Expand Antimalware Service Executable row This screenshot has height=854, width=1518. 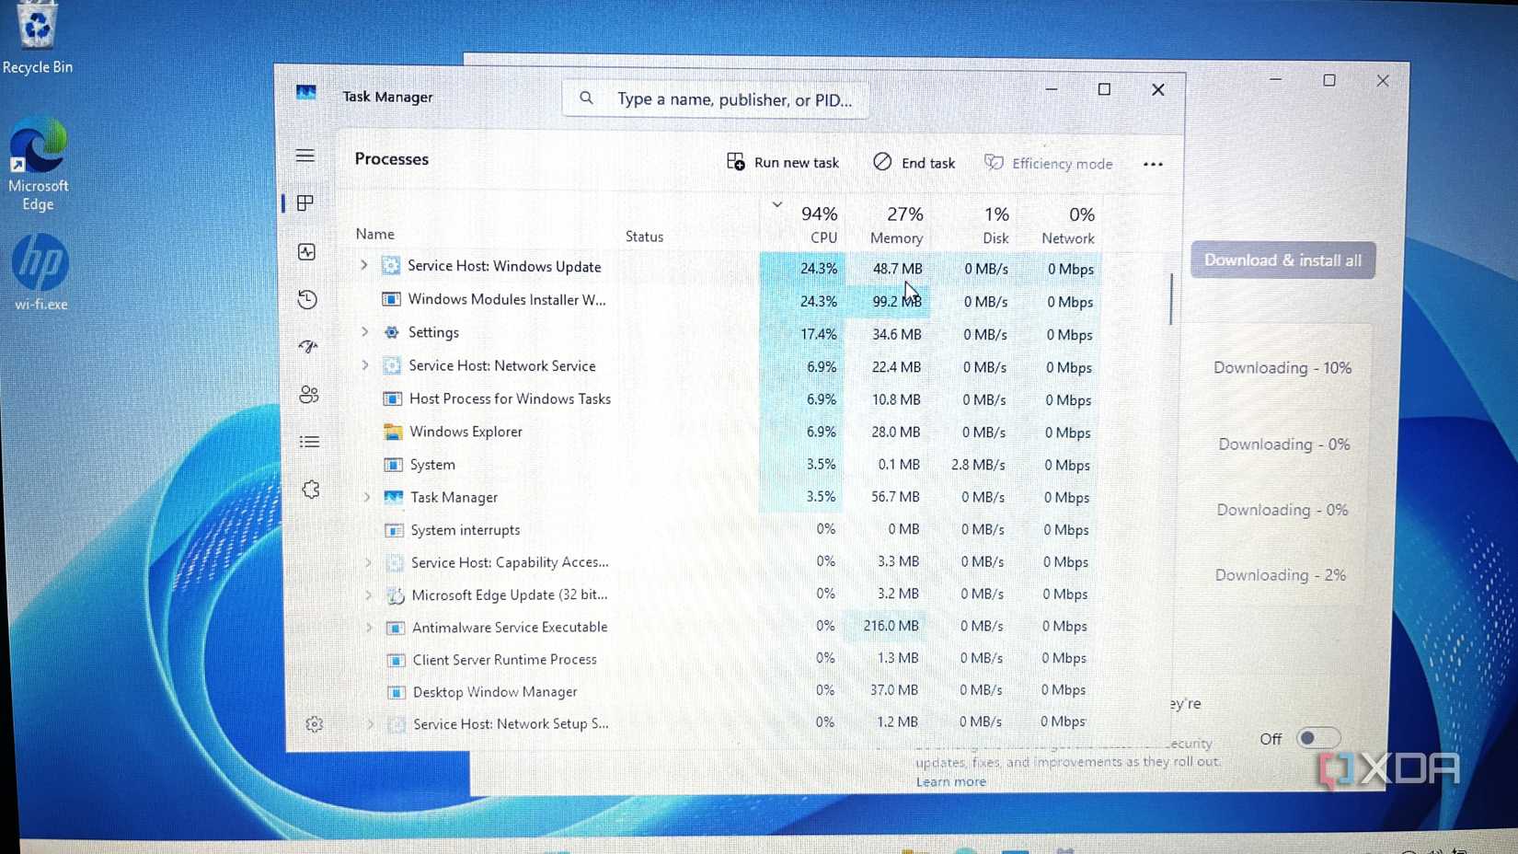point(369,628)
